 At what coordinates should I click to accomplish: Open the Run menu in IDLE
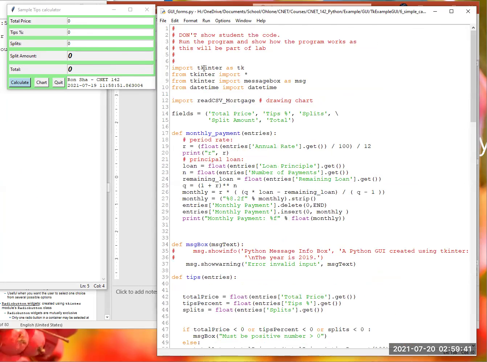(206, 21)
